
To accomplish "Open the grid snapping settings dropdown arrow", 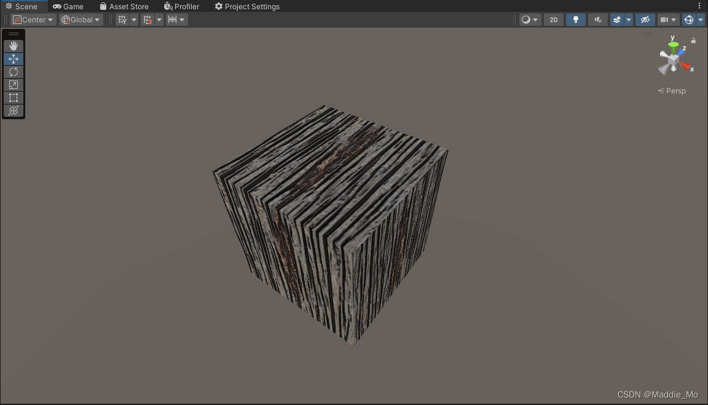I will 159,20.
